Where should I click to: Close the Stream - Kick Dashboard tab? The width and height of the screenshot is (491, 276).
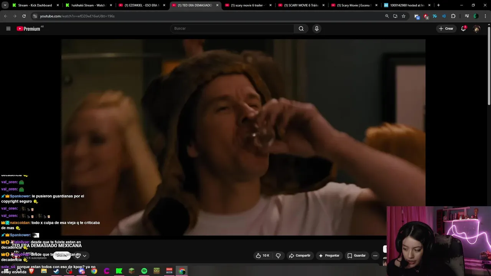pyautogui.click(x=58, y=5)
